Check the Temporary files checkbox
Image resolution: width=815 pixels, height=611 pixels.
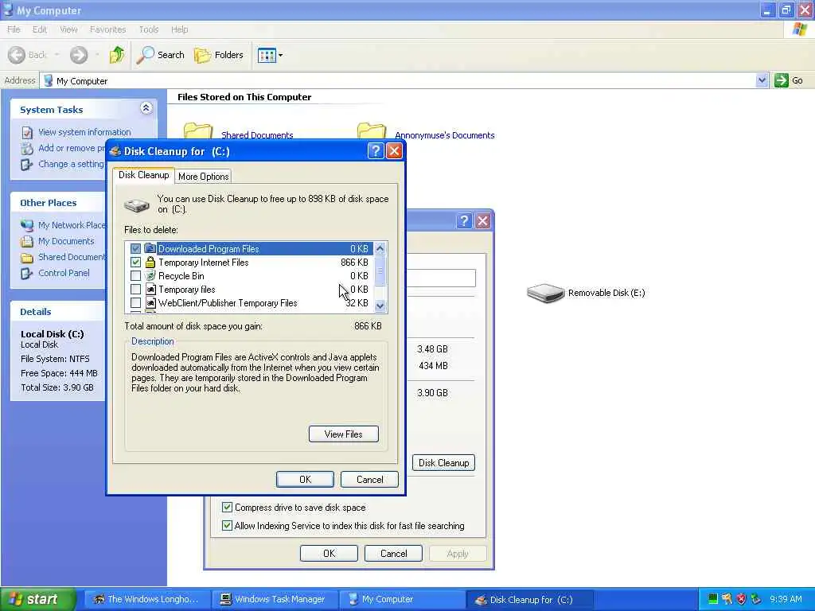pyautogui.click(x=135, y=290)
